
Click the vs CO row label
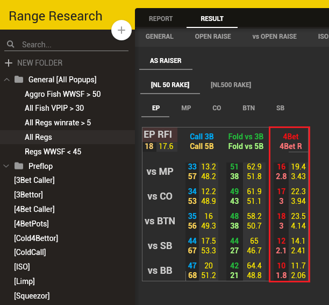[x=160, y=196]
